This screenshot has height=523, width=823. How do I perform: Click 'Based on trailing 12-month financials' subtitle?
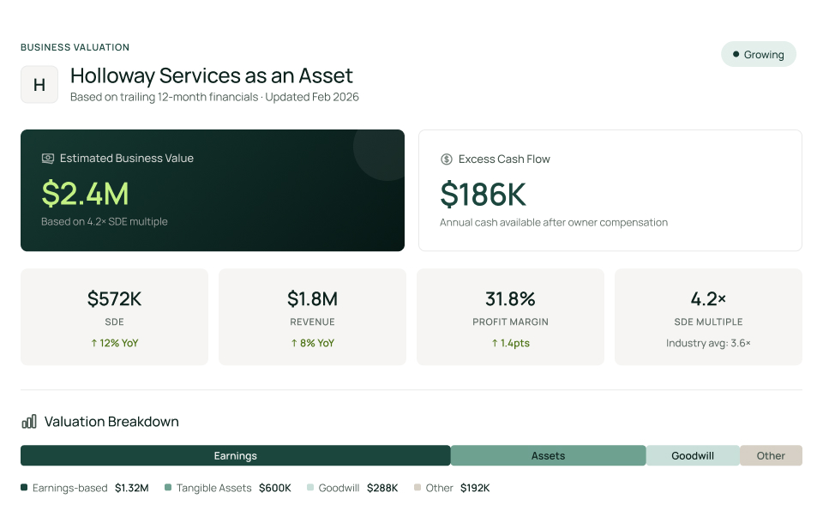[165, 97]
